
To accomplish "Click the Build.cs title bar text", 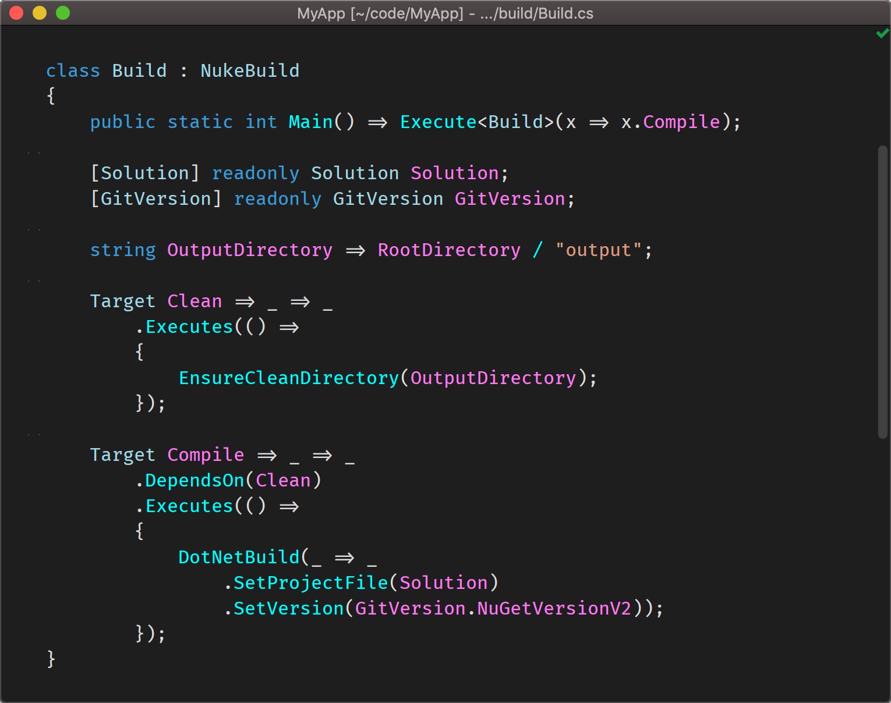I will click(445, 13).
